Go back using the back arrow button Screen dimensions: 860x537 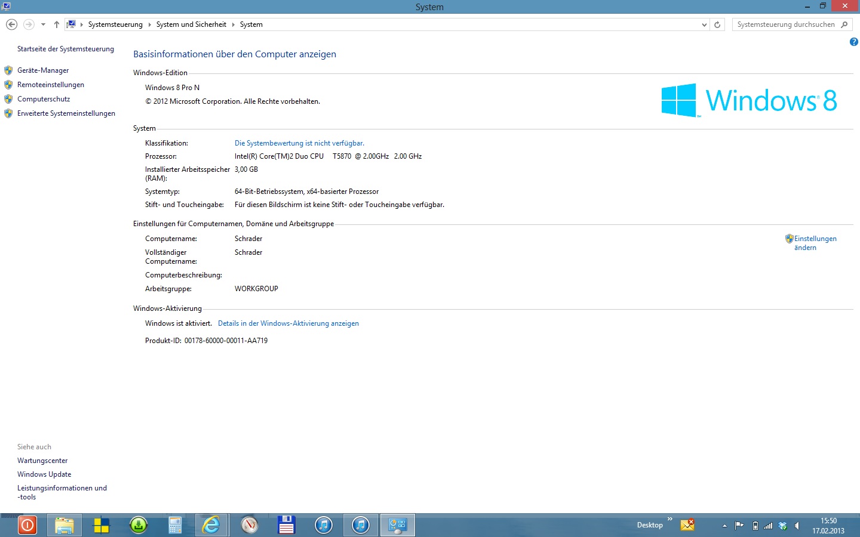(x=11, y=24)
